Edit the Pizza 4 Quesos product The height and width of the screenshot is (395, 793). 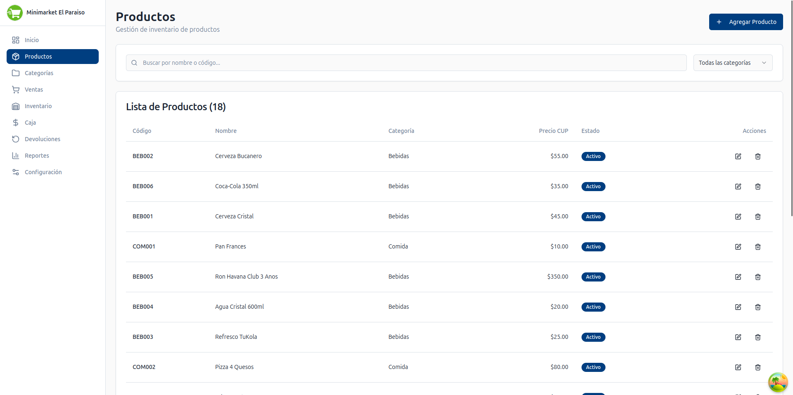point(738,367)
